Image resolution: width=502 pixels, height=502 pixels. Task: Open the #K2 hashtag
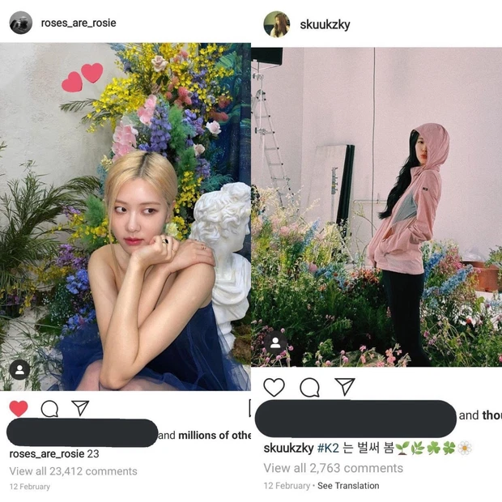[328, 448]
